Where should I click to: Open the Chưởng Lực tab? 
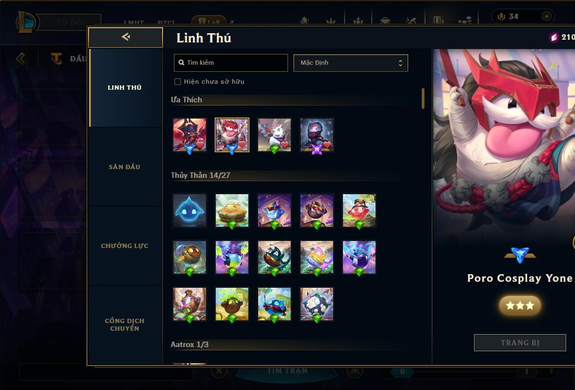point(124,246)
